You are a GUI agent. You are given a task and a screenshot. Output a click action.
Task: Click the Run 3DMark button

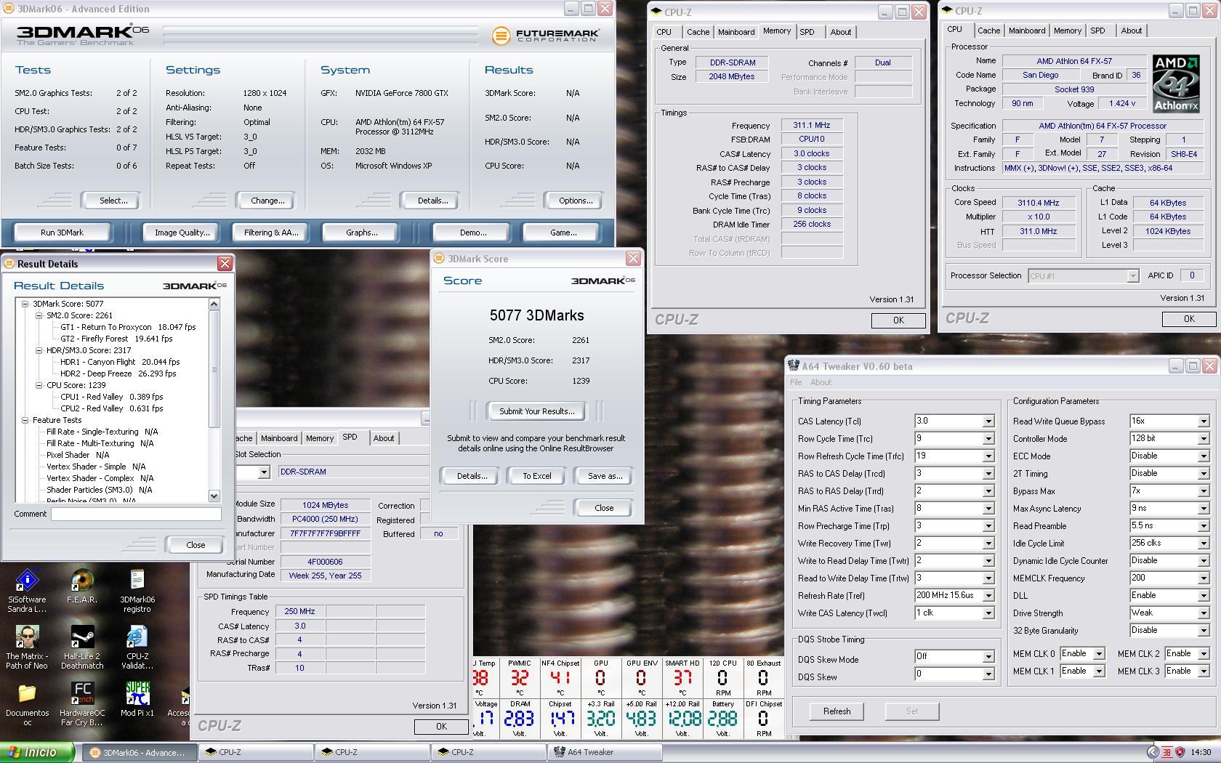click(63, 233)
